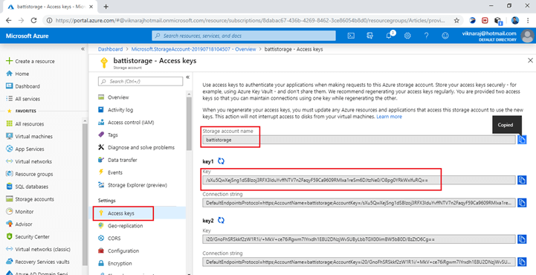This screenshot has width=536, height=275.
Task: Open portal settings gear
Action: point(407,36)
